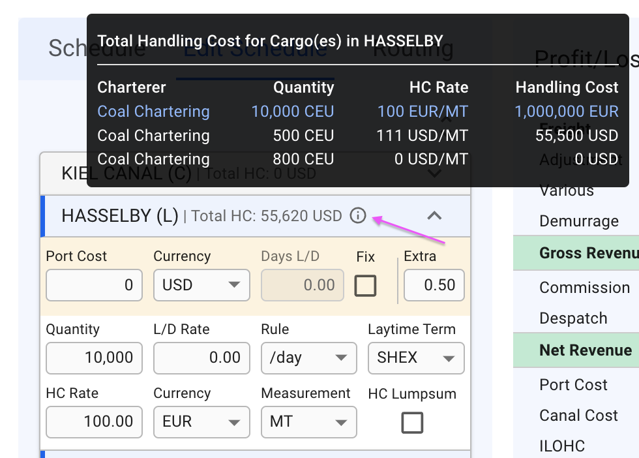Open the Measurement MT dropdown
639x458 pixels.
(x=308, y=421)
